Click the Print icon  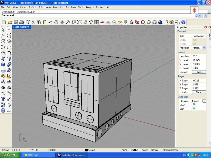(x=22, y=22)
